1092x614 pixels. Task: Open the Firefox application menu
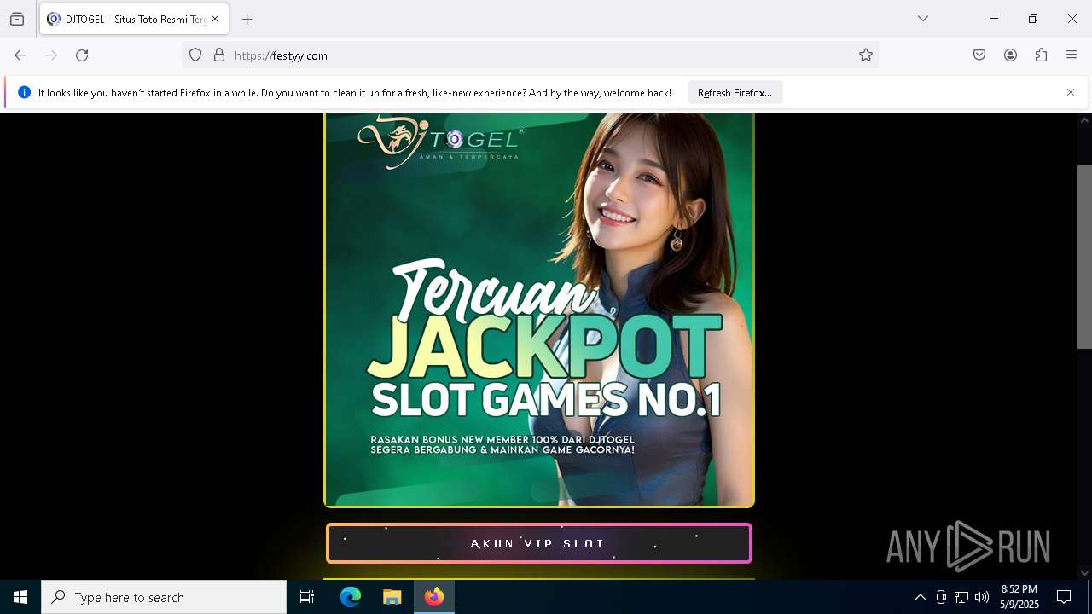point(1072,55)
